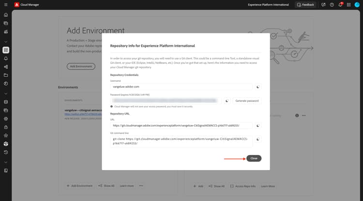Go to Home in the left sidebar
The image size is (363, 201).
click(x=6, y=15)
